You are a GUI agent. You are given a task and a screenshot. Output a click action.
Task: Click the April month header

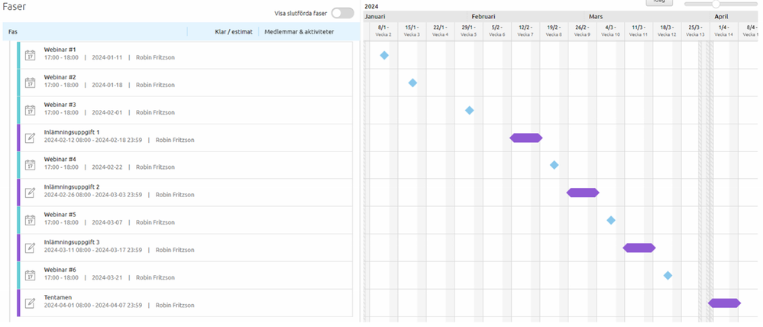[721, 17]
